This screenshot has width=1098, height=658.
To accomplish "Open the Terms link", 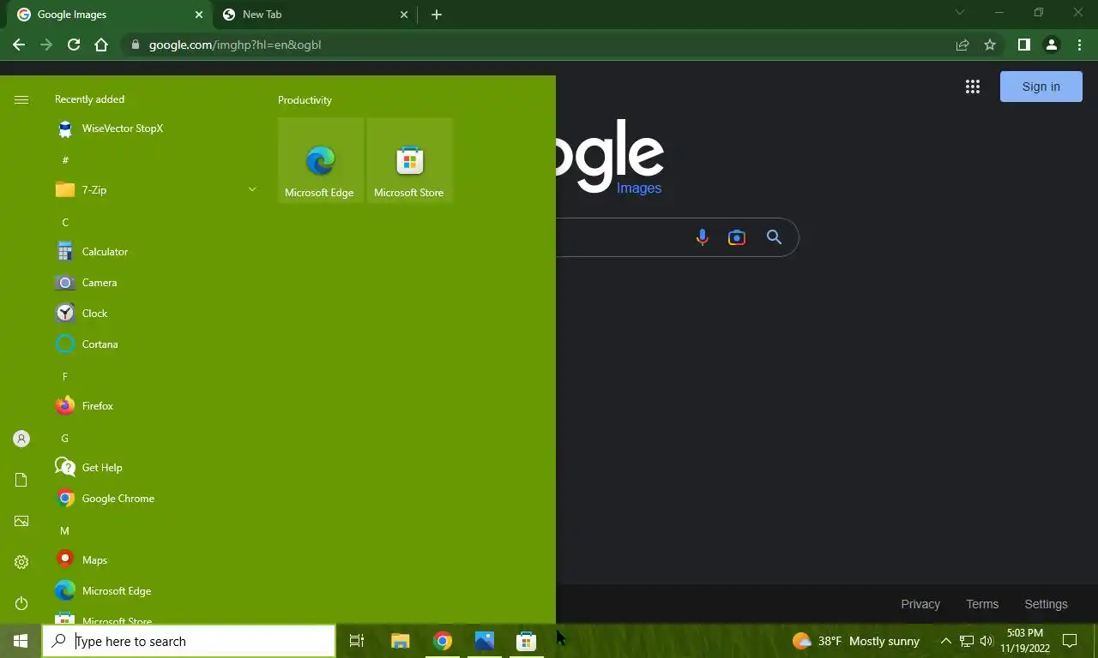I will (x=982, y=604).
